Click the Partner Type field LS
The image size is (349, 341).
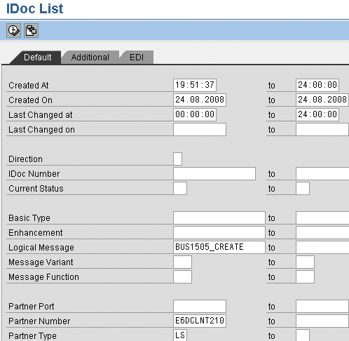(180, 335)
